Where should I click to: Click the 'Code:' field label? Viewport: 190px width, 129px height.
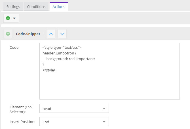[14, 47]
